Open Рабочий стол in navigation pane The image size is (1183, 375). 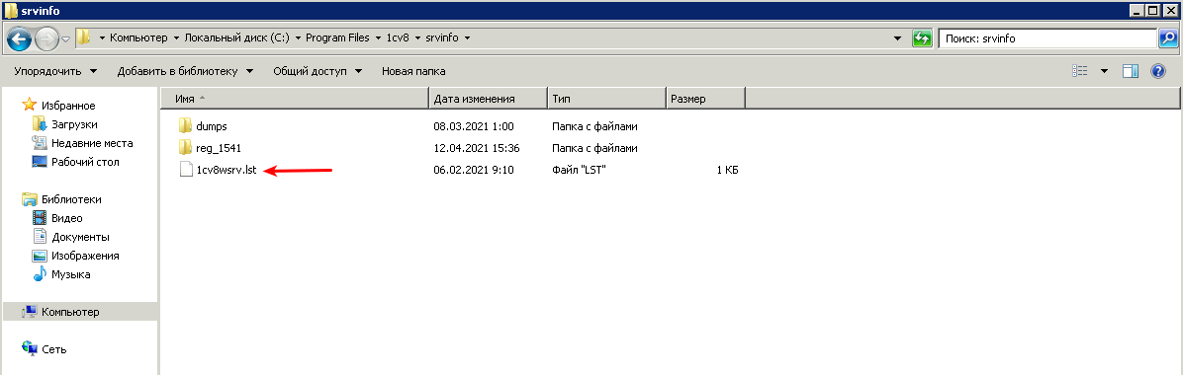tap(85, 162)
